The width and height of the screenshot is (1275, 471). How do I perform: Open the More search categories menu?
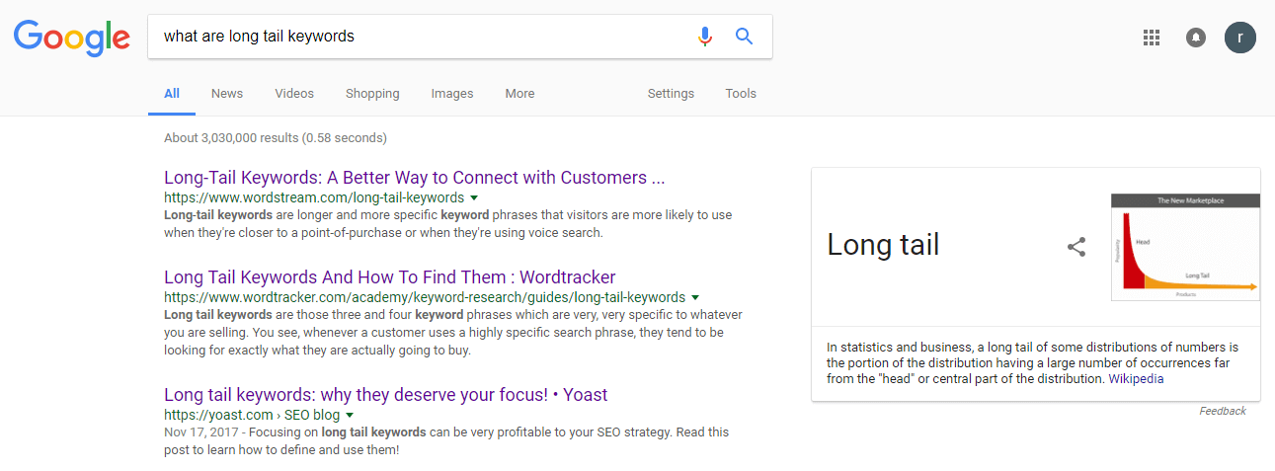519,94
